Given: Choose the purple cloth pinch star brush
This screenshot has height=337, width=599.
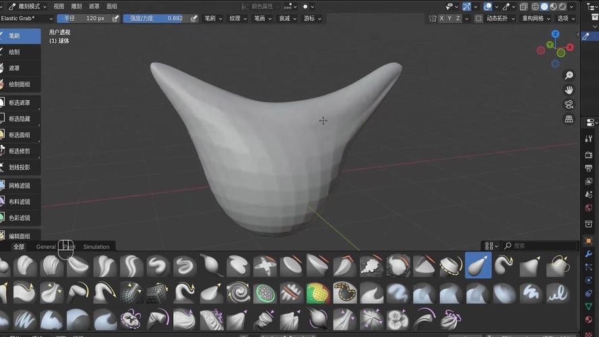Looking at the screenshot, I should point(371,319).
